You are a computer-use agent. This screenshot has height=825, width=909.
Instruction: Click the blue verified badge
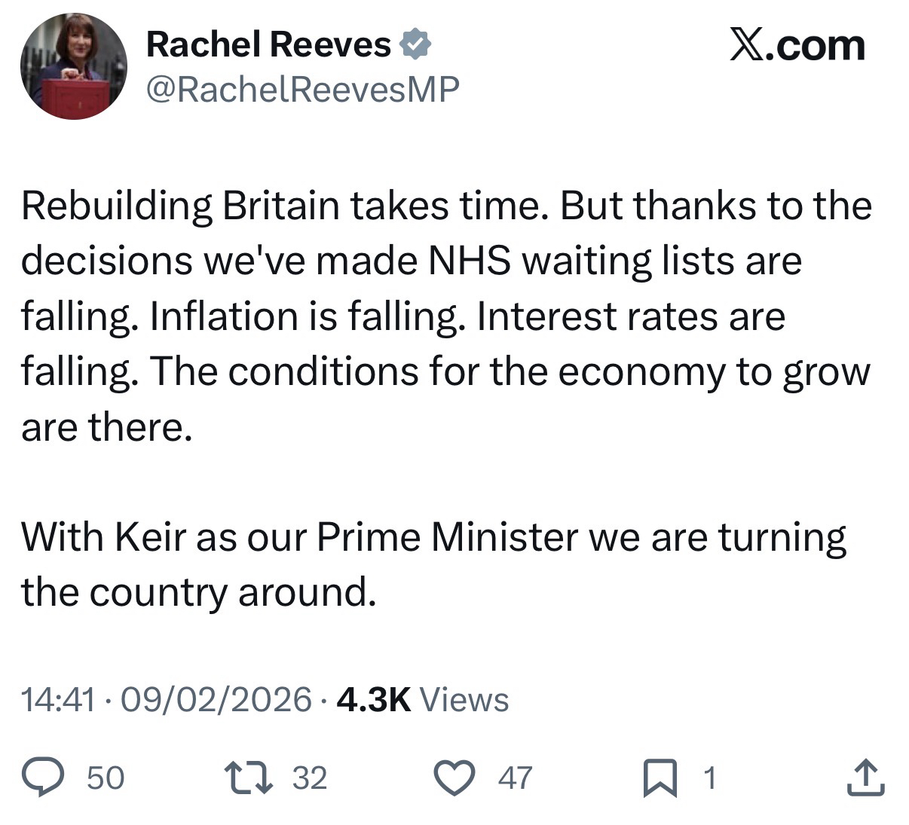click(x=414, y=45)
